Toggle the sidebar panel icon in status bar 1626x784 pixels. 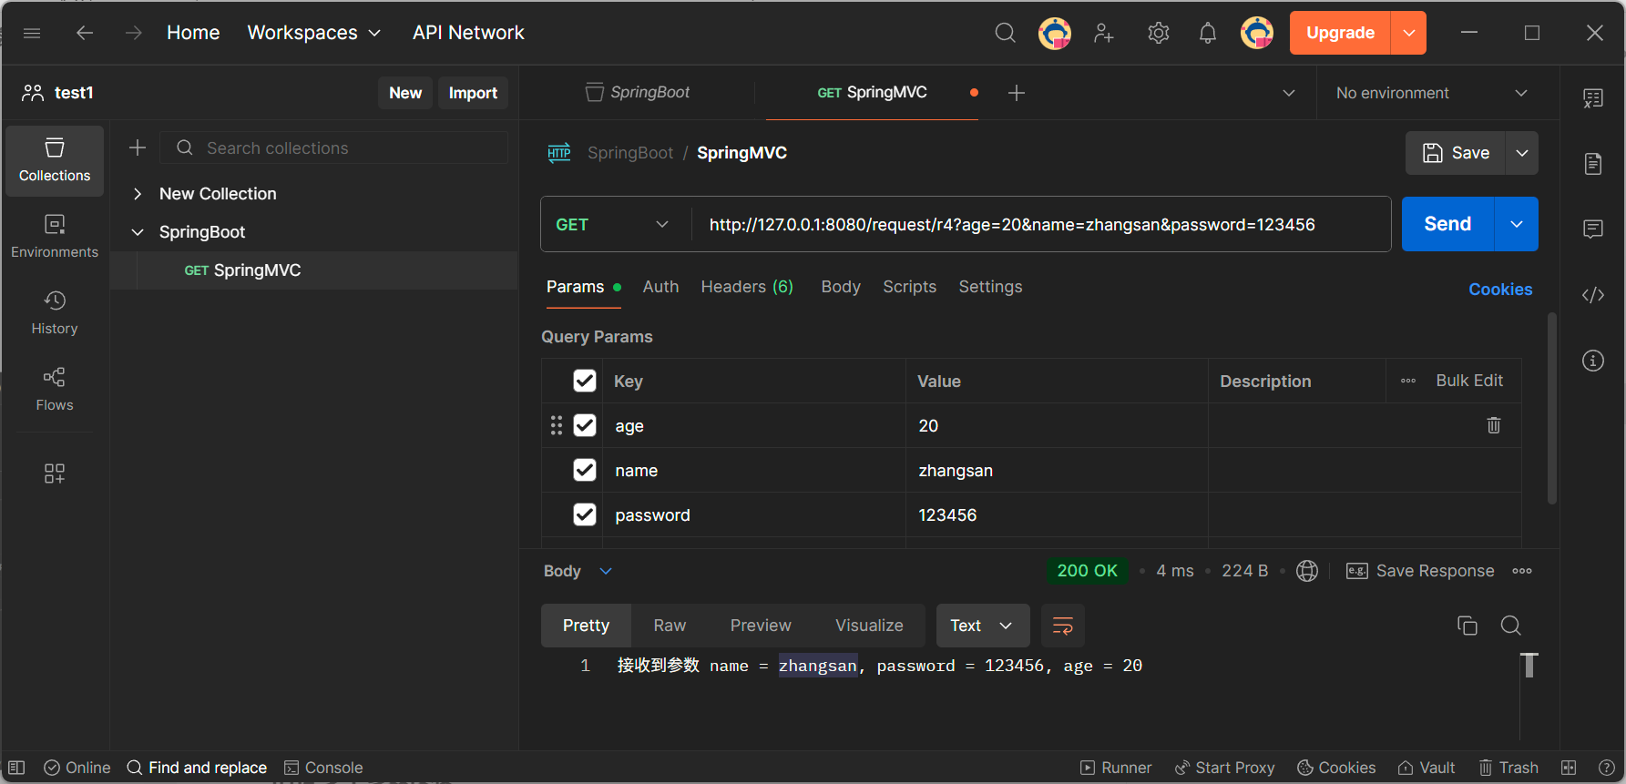[16, 768]
